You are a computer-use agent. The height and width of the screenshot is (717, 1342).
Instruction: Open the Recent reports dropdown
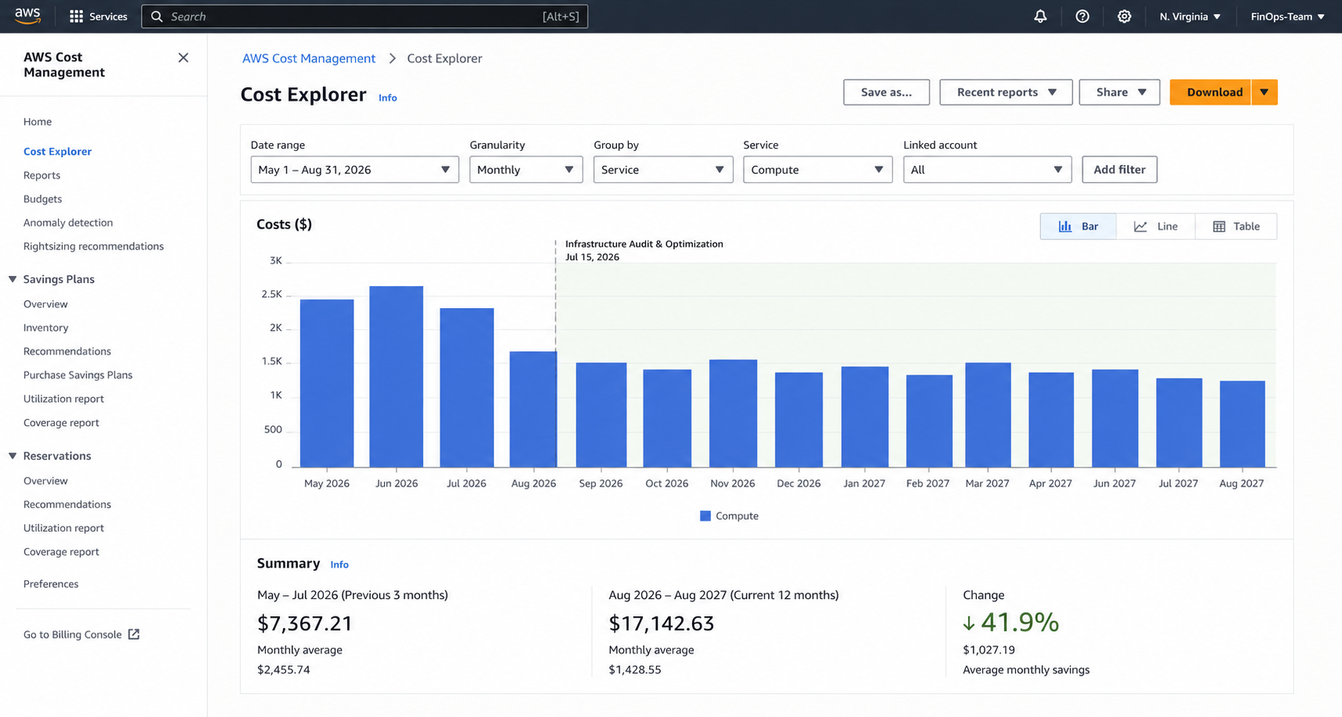pos(1006,92)
